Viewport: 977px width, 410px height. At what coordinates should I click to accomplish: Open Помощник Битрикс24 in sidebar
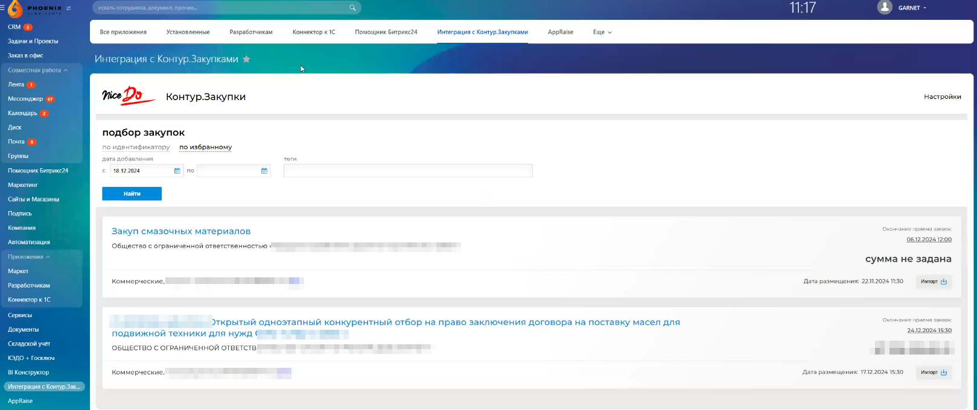point(38,171)
